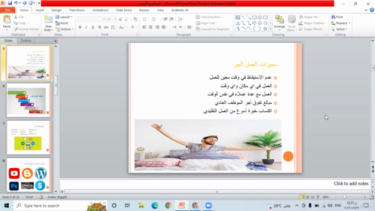Click the zoom slider handle

click(344, 197)
